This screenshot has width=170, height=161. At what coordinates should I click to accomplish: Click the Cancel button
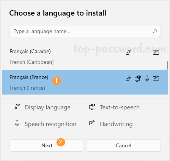pyautogui.click(x=123, y=145)
